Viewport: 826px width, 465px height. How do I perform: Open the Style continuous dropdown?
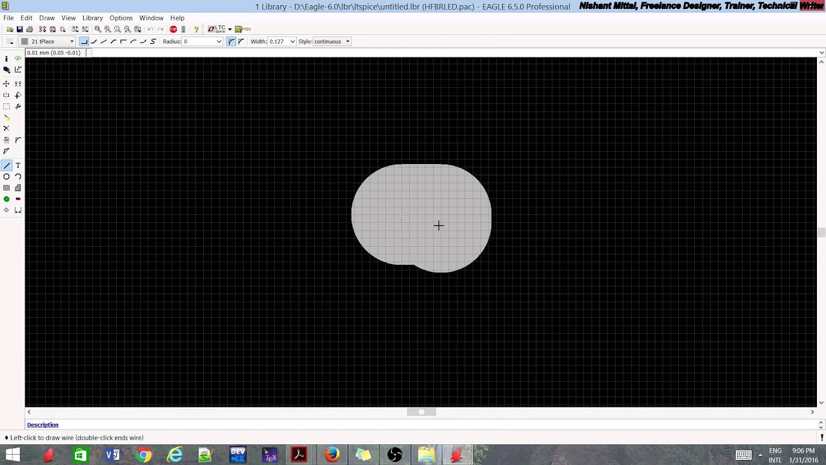(332, 41)
